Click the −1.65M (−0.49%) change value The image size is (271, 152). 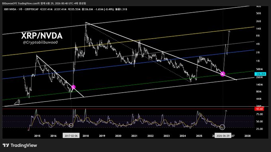click(x=104, y=9)
